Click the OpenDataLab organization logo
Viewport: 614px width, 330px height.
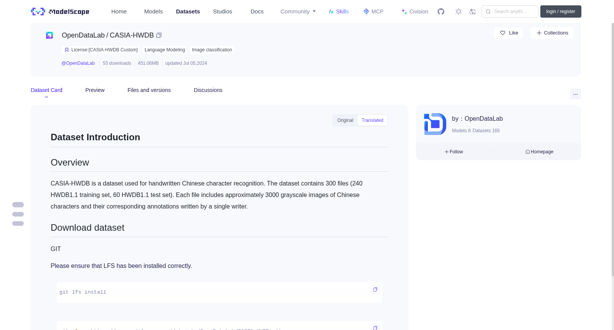[435, 124]
